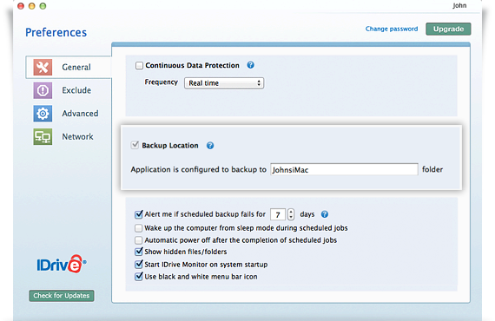495x321 pixels.
Task: Click the Advanced gear icon
Action: [x=43, y=113]
